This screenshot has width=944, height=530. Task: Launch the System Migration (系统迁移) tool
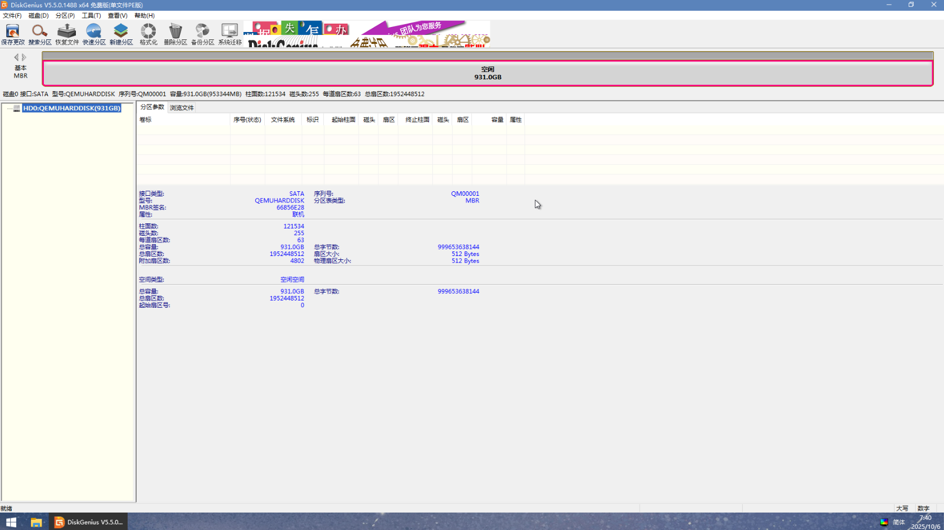click(x=229, y=34)
